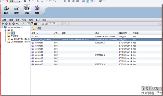Expand the 库 library tree node
Image resolution: width=163 pixels, height=96 pixels.
click(x=6, y=30)
